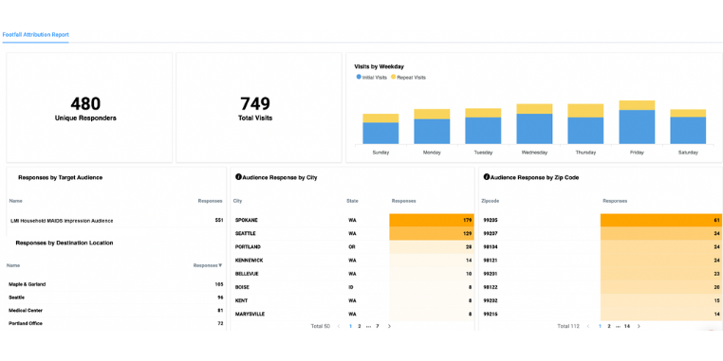This screenshot has height=361, width=723.
Task: Select the SPOKANE city row
Action: [x=353, y=220]
